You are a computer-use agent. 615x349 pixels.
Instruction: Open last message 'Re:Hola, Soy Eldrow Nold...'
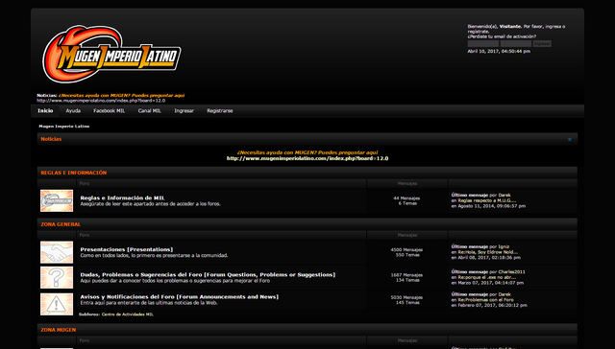pos(487,252)
